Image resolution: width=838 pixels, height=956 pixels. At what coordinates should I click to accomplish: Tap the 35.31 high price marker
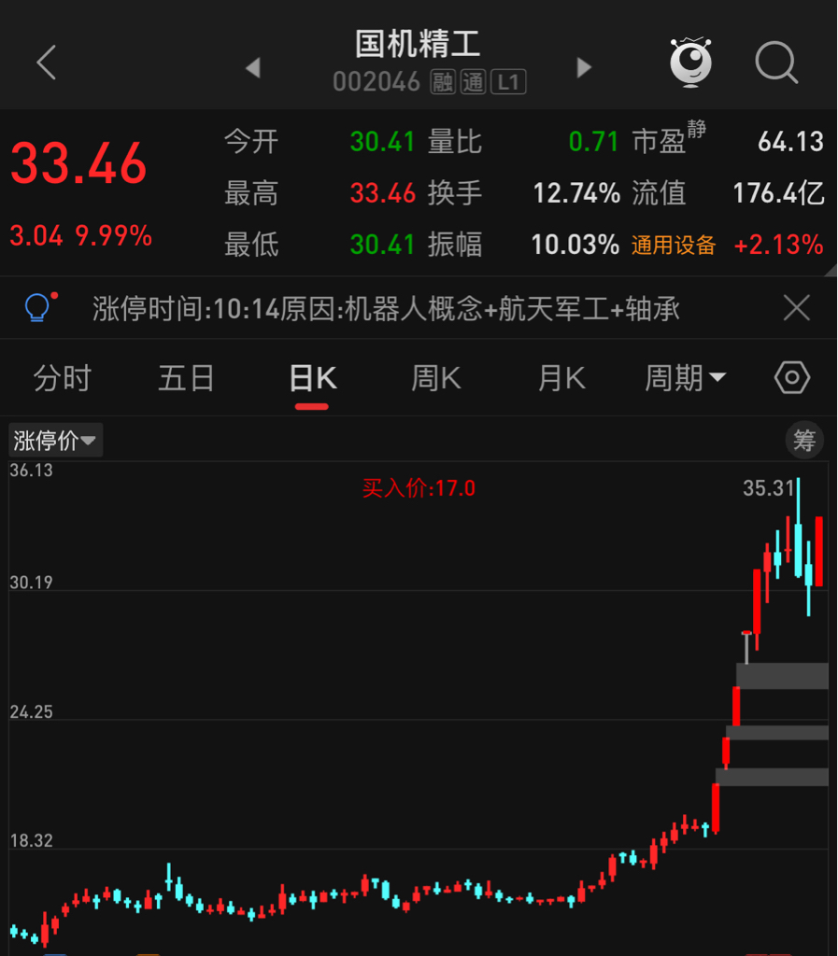tap(769, 487)
